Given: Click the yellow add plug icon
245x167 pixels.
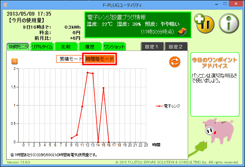Looking at the screenshot, I should tap(204, 23).
